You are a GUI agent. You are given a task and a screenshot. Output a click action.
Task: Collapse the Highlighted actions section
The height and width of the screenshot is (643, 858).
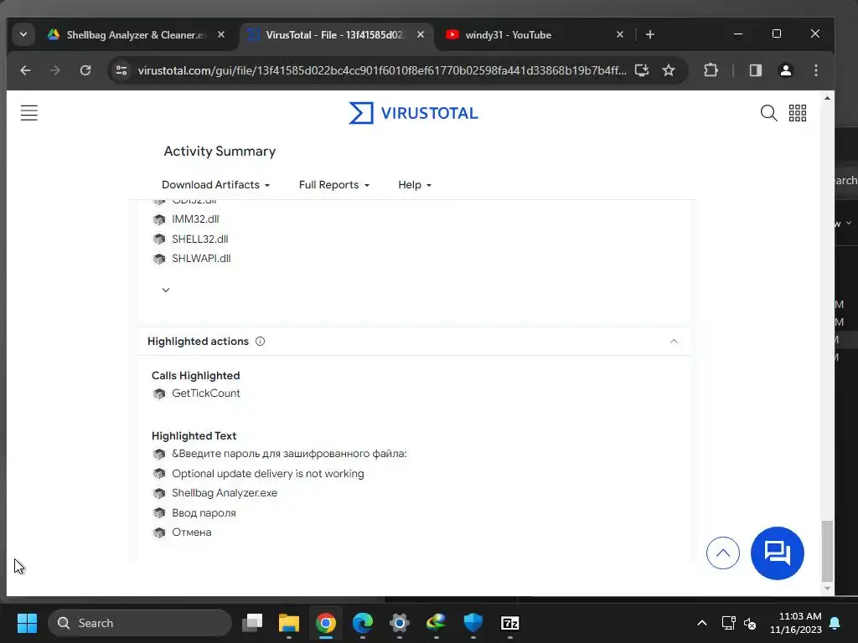[x=674, y=342]
